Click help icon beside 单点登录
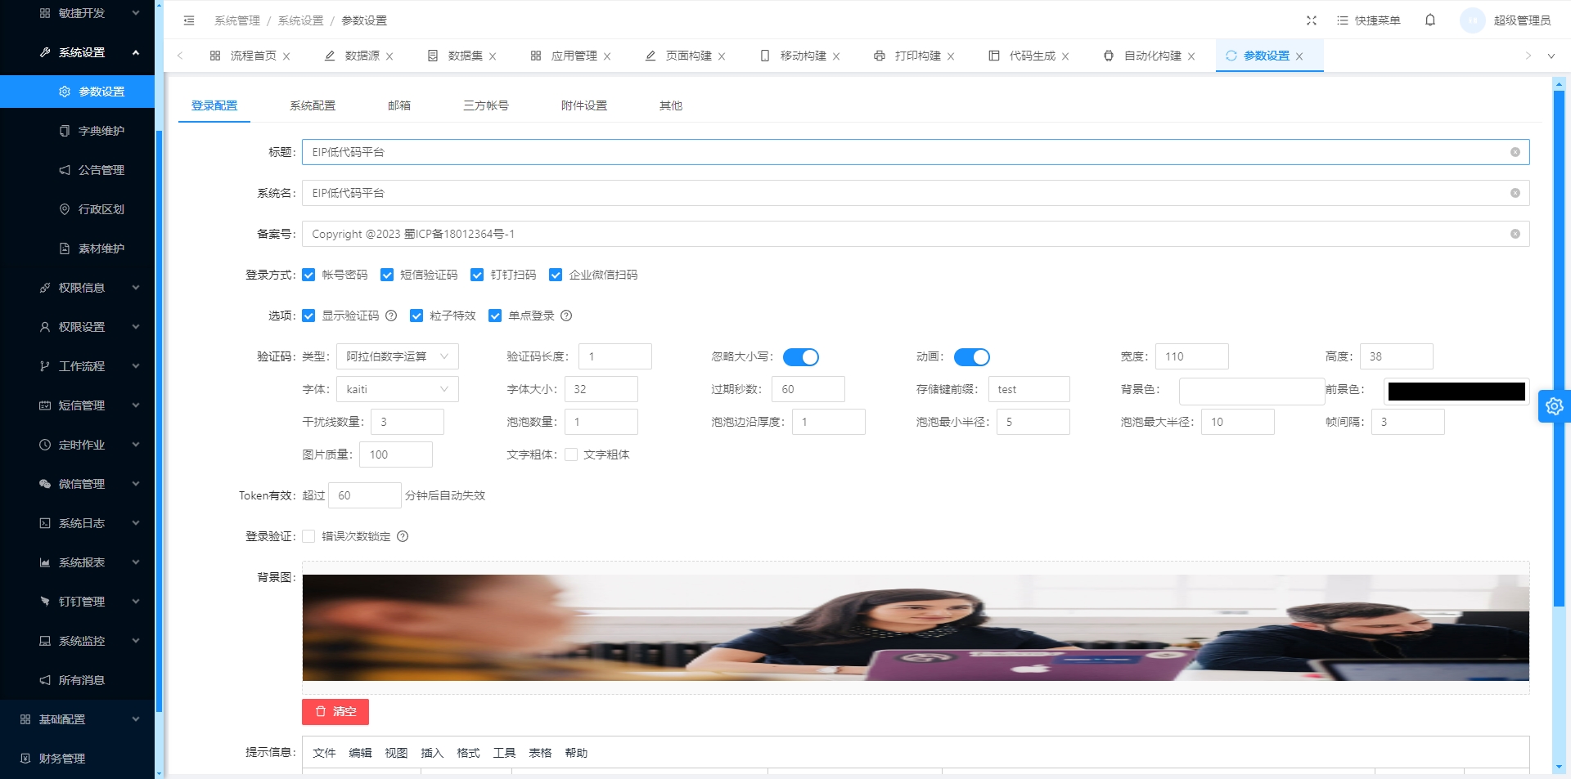Screen dimensions: 1571x779 566,316
